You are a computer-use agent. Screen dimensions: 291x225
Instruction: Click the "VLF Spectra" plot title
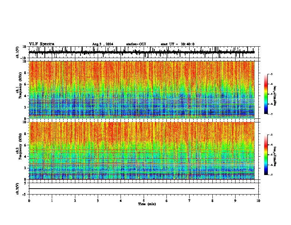click(42, 44)
